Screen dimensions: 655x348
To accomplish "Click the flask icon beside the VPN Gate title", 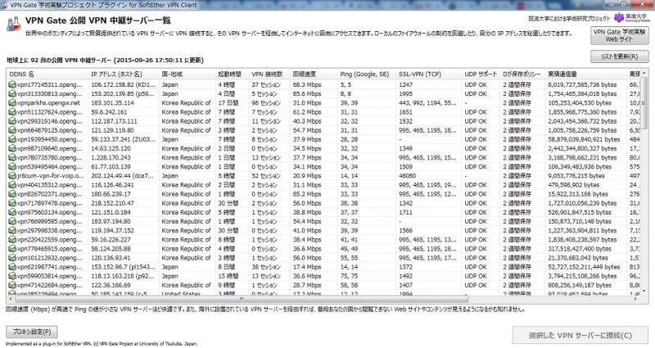I will tap(13, 24).
